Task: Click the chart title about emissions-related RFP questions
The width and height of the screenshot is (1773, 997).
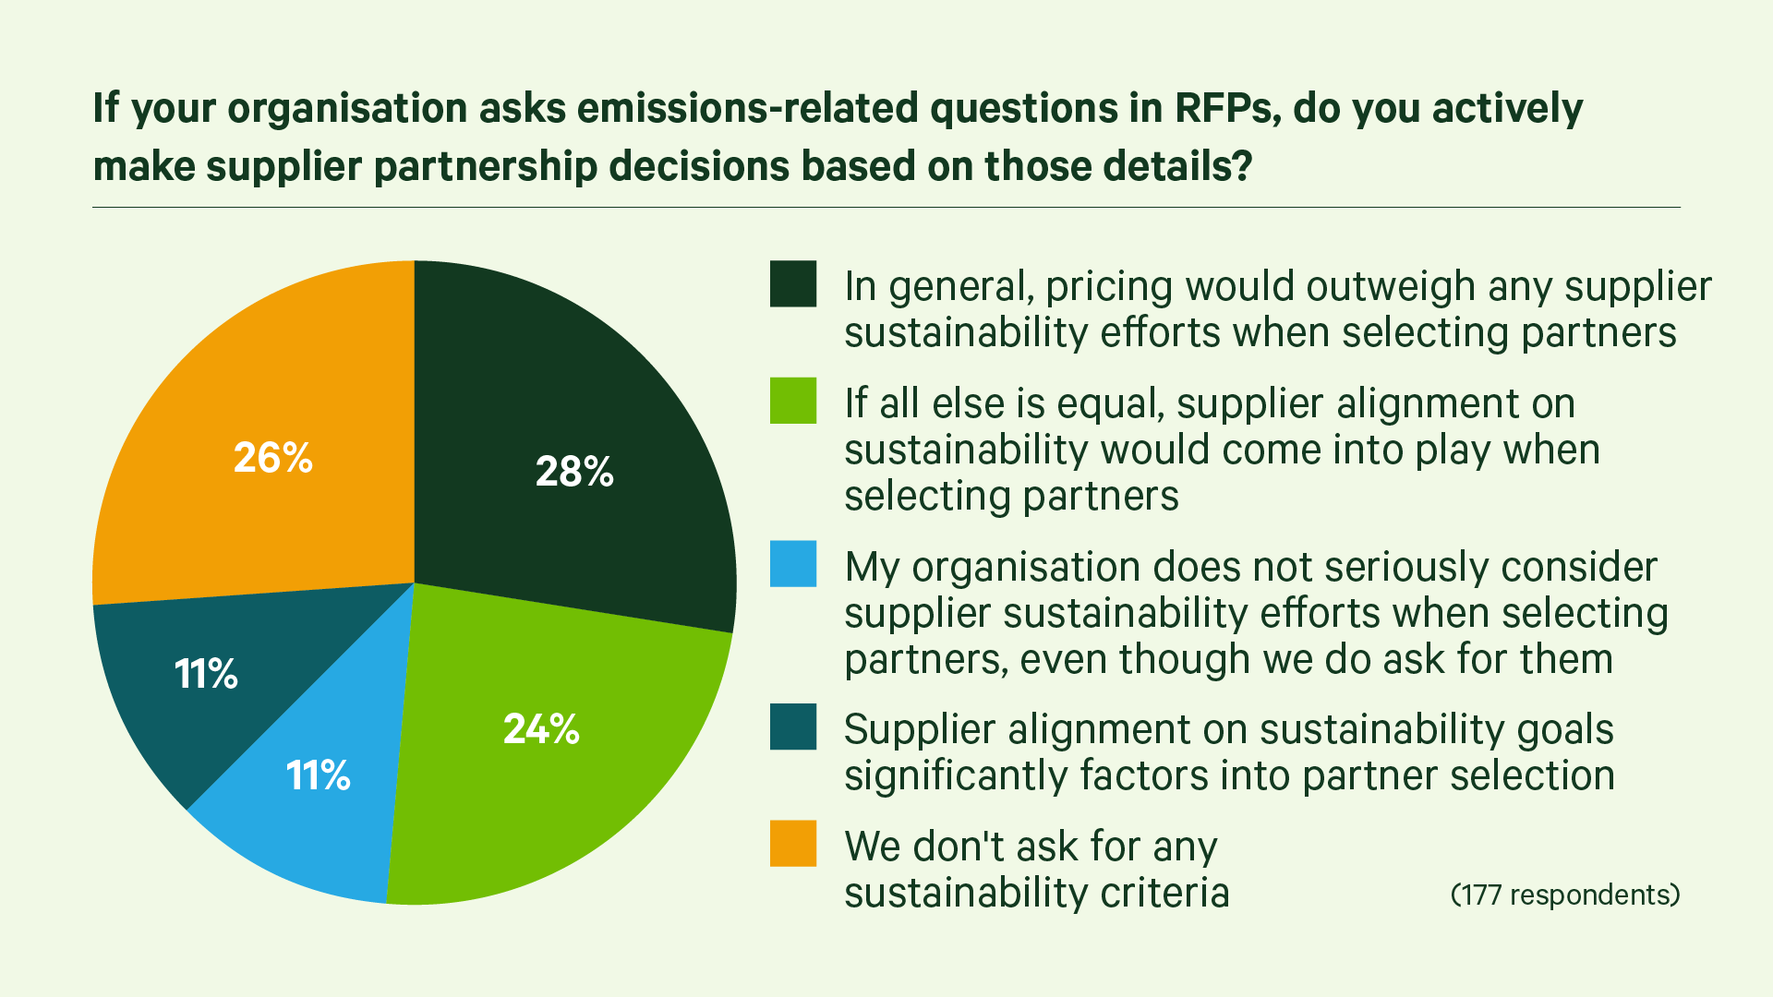Action: pos(837,137)
